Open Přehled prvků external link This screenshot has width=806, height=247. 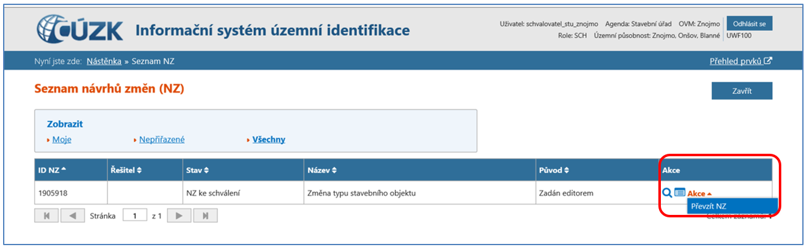point(741,61)
